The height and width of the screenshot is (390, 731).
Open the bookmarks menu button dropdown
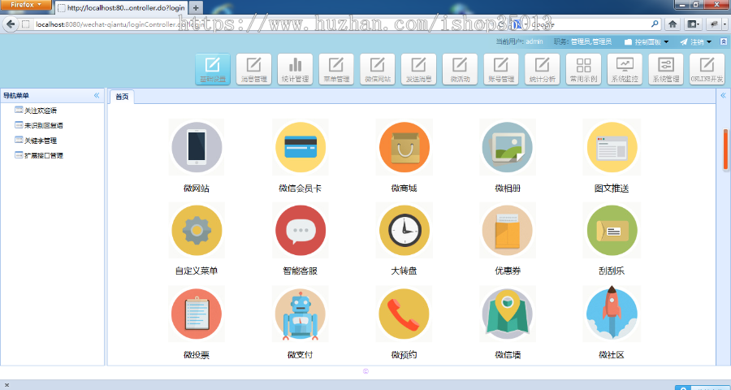(694, 24)
